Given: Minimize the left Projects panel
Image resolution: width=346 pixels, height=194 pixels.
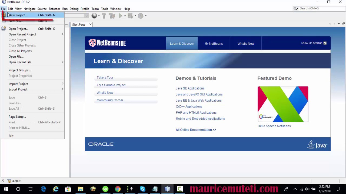Looking at the screenshot, I should click(66, 25).
